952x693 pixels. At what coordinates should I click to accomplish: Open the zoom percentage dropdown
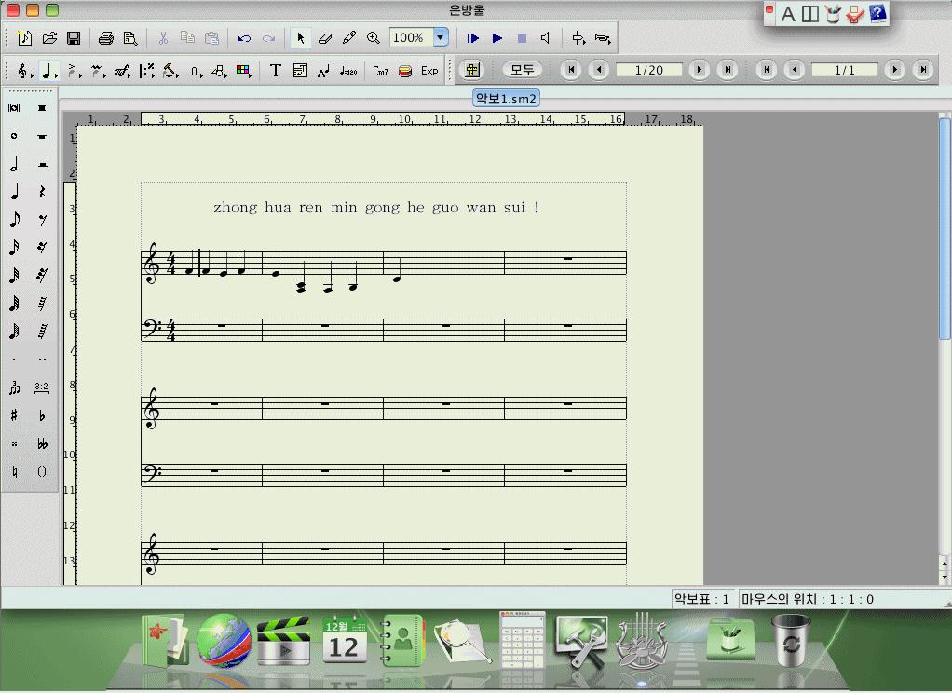pos(441,38)
